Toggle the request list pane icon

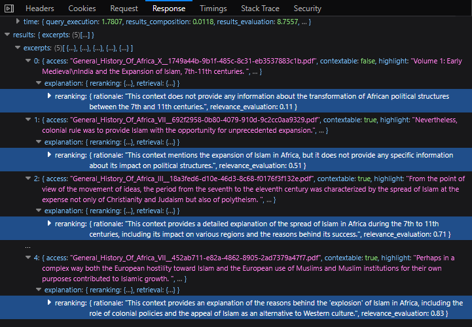(9, 9)
